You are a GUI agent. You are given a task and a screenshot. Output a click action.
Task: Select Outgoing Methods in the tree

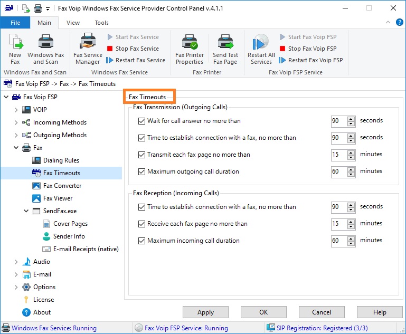(x=60, y=135)
